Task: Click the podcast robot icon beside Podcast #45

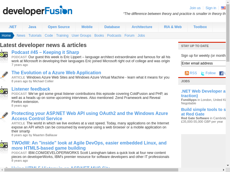Action: 4,56
